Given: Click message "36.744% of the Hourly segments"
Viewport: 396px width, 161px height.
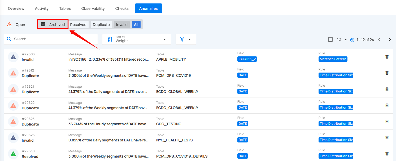Looking at the screenshot, I should [108, 124].
